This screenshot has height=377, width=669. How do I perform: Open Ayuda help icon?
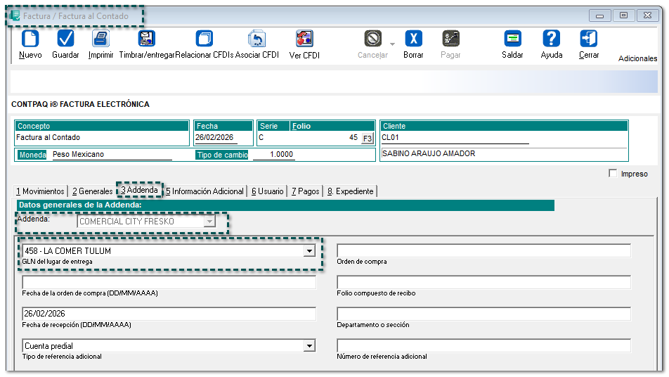(x=552, y=39)
